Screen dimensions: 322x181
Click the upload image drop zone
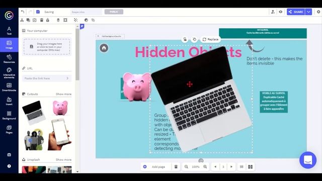(x=47, y=47)
